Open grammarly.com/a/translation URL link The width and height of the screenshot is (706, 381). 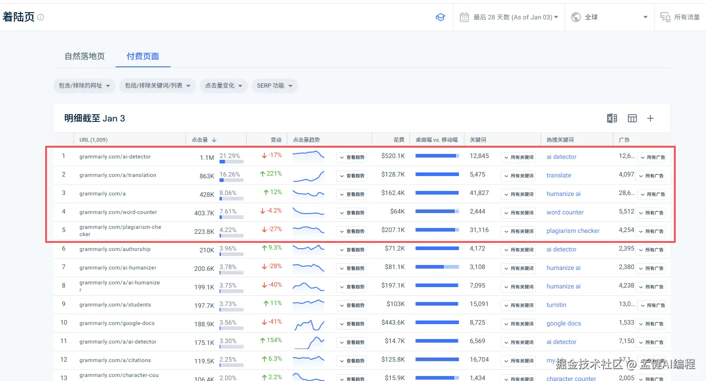coord(118,175)
